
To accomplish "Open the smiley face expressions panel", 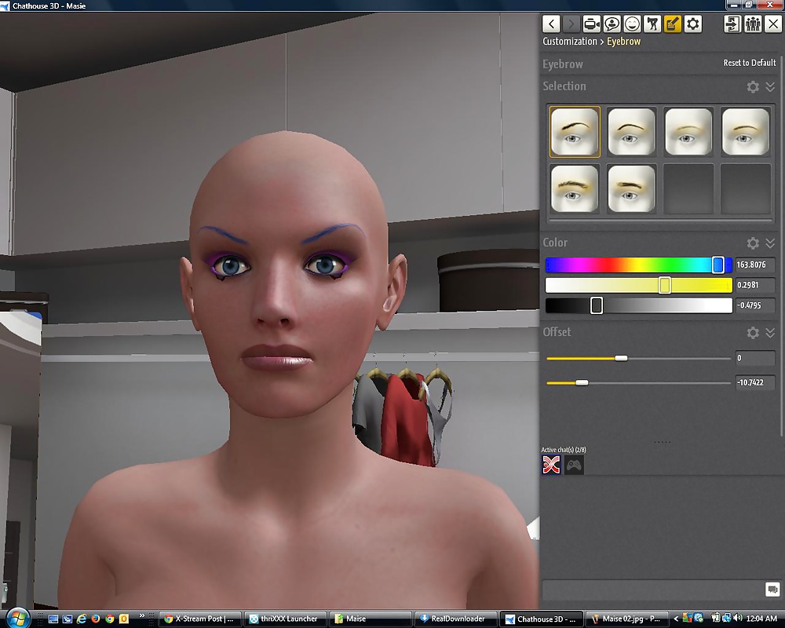I will click(x=632, y=24).
